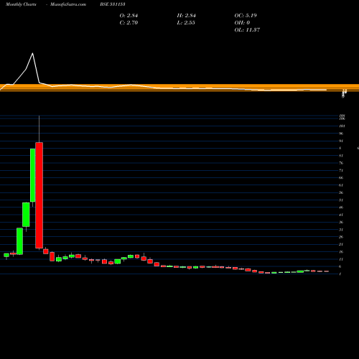Viewport: 359px width, 359px height.
Task: Click the '71' price axis label
Action: coord(341,171)
